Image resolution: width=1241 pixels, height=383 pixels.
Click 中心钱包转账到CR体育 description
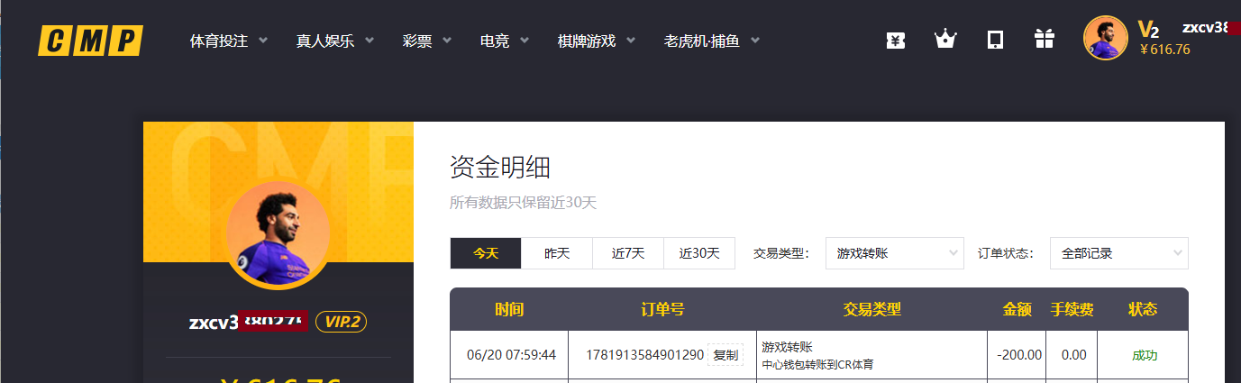(x=817, y=365)
